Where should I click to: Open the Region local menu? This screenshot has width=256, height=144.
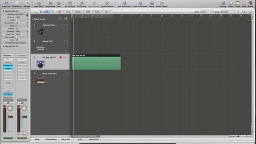(x=79, y=12)
